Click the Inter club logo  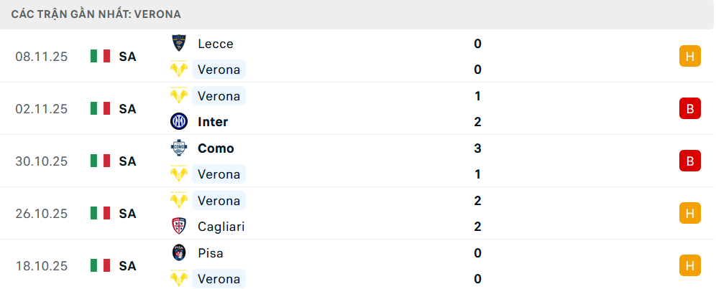click(178, 122)
